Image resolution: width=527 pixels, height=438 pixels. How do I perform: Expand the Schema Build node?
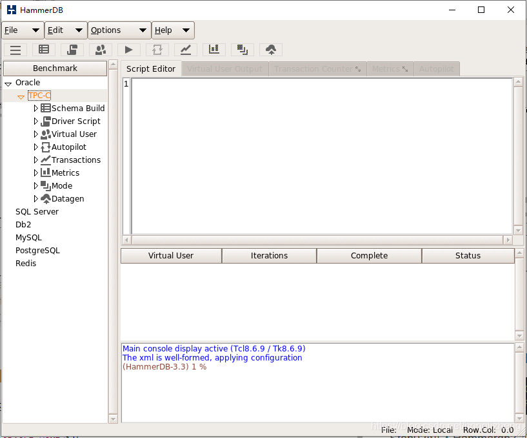(x=36, y=108)
